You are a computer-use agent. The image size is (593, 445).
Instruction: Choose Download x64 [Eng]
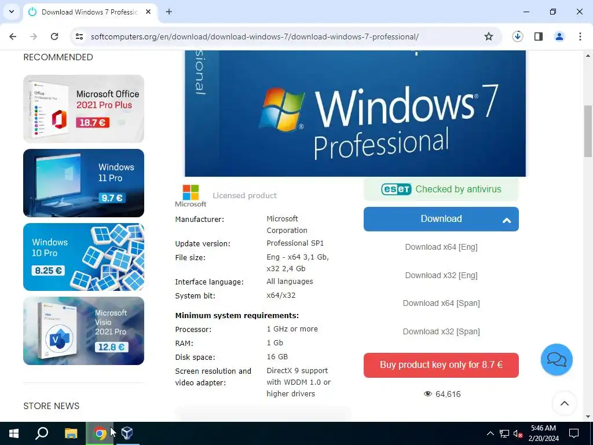(441, 247)
